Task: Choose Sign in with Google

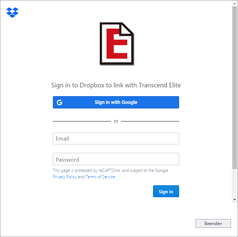Action: pyautogui.click(x=116, y=102)
